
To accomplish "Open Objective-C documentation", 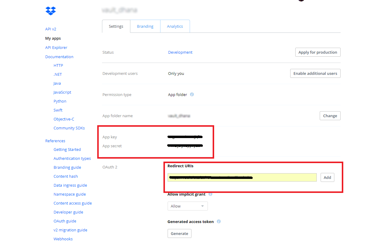I will click(64, 119).
